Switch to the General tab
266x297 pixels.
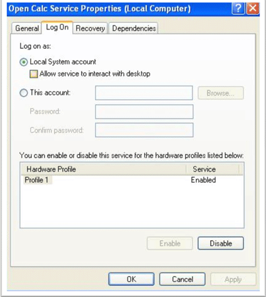27,28
